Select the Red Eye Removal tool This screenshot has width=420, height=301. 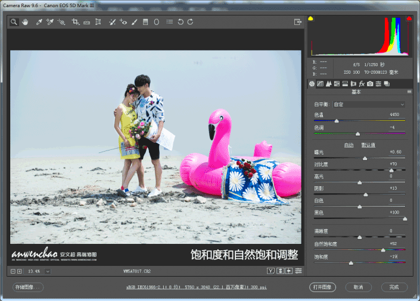pyautogui.click(x=123, y=22)
